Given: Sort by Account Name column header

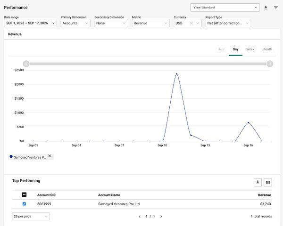Looking at the screenshot, I should (109, 195).
